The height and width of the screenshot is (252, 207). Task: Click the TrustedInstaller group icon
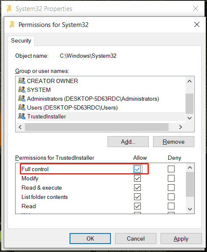[x=22, y=116]
